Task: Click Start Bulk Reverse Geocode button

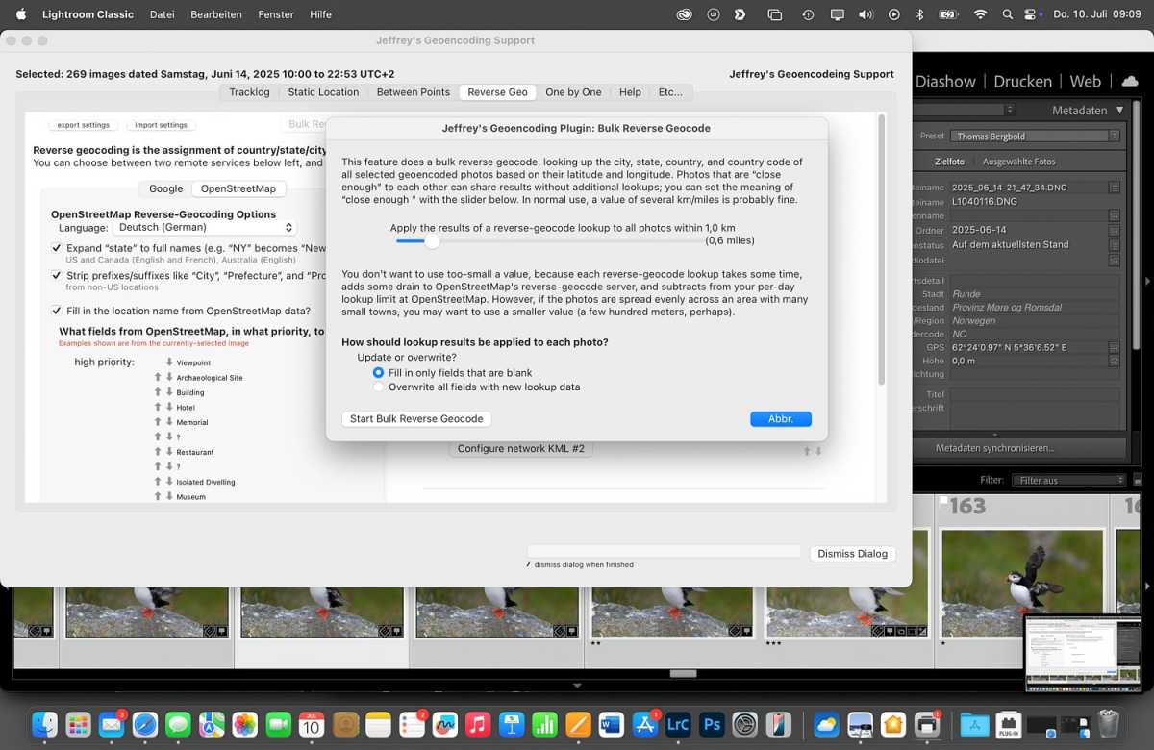Action: pyautogui.click(x=416, y=419)
